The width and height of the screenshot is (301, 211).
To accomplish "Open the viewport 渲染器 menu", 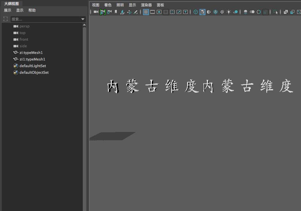I will pyautogui.click(x=146, y=5).
